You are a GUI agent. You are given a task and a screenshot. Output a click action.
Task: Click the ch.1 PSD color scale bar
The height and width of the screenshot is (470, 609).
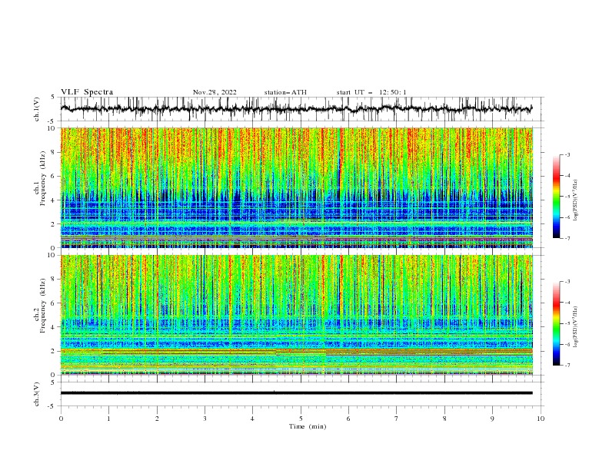pyautogui.click(x=556, y=196)
